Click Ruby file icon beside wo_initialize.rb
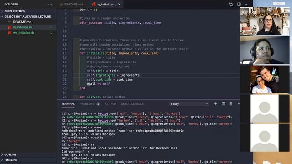Viewport: 292px width, 164px height. coord(10,33)
